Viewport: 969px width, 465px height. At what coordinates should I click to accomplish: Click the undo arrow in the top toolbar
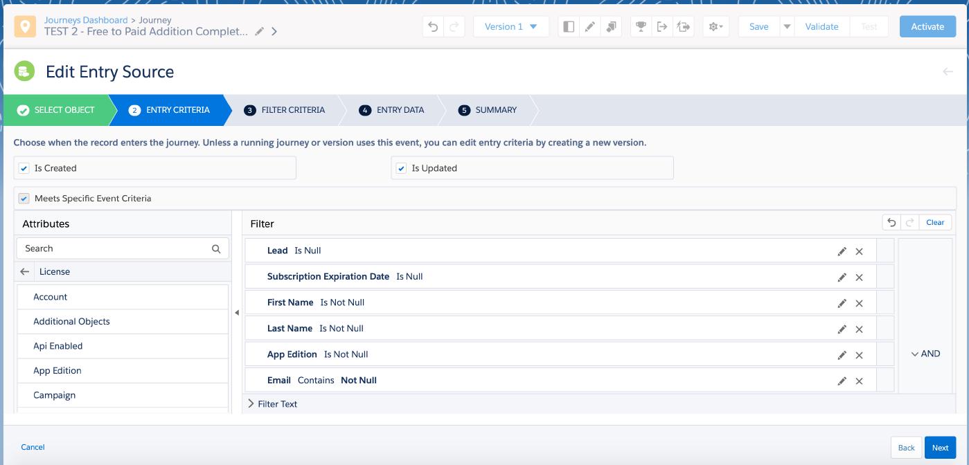pos(434,27)
